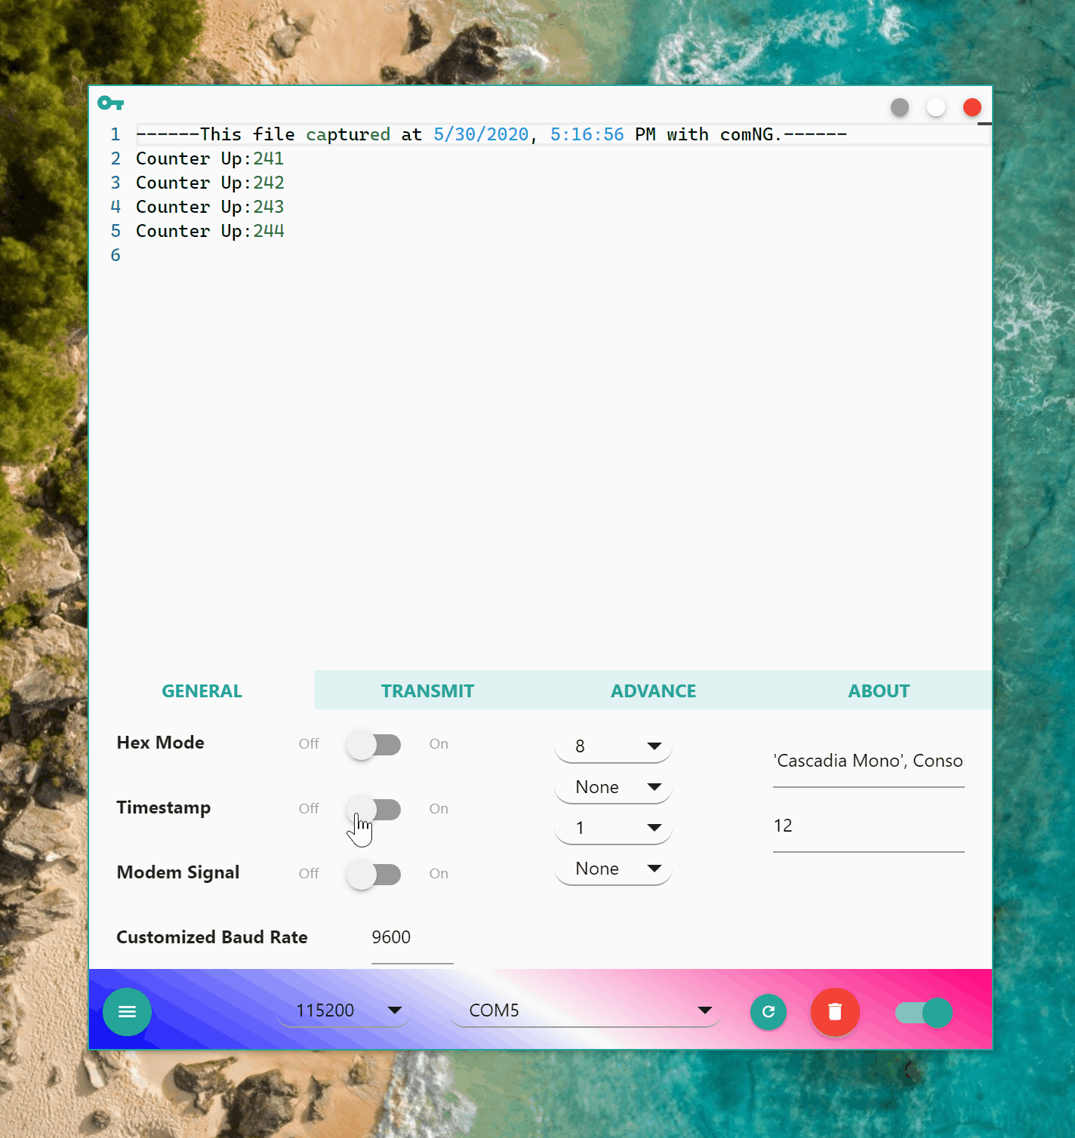Open the ADVANCE tab
1075x1138 pixels.
[653, 690]
